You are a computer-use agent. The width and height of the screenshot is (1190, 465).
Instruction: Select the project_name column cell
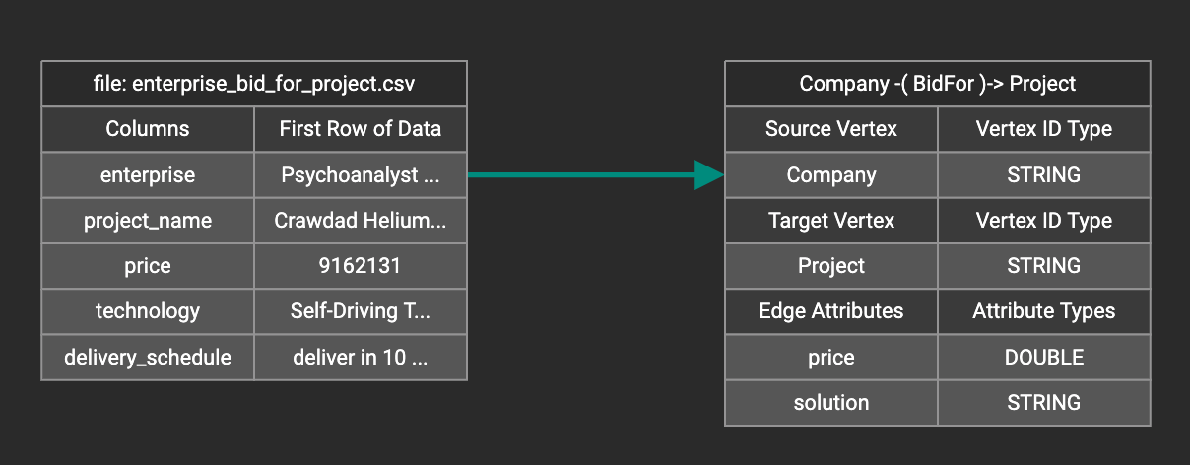click(x=148, y=221)
